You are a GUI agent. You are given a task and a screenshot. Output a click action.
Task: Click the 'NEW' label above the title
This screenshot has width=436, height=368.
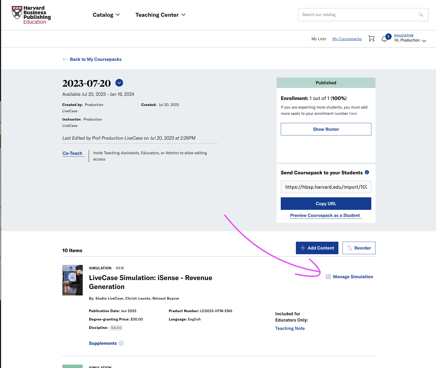point(120,268)
